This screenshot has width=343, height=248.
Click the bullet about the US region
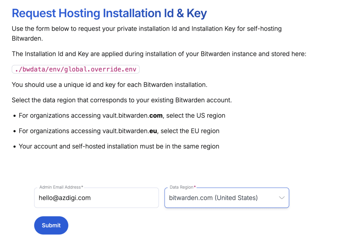(122, 115)
